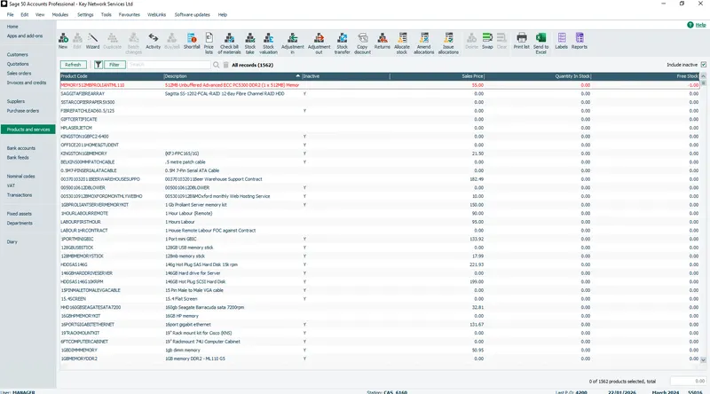The image size is (710, 394).
Task: Select the SAGGITAFIBREARRAY product row
Action: [380, 94]
